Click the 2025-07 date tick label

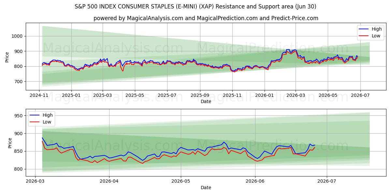tap(167, 96)
